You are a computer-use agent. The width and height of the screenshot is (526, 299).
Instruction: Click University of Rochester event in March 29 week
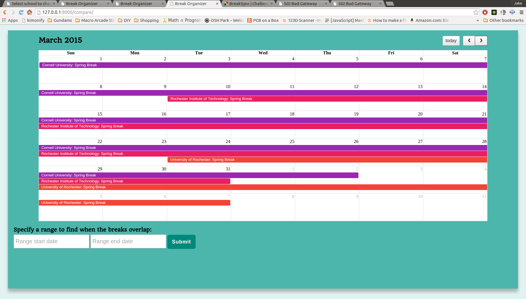pyautogui.click(x=263, y=187)
